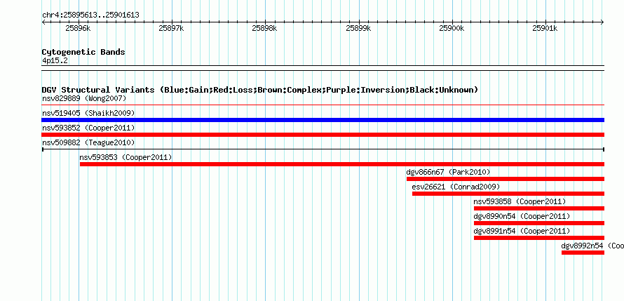The image size is (624, 301).
Task: Click the 25896k ruler label
Action: click(78, 28)
